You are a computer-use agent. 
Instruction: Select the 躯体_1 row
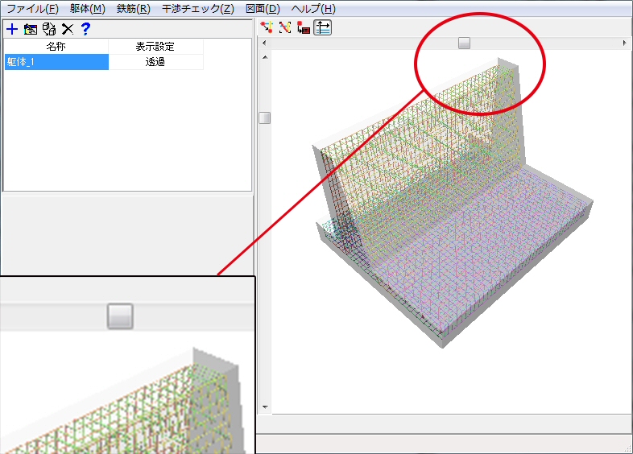point(56,62)
